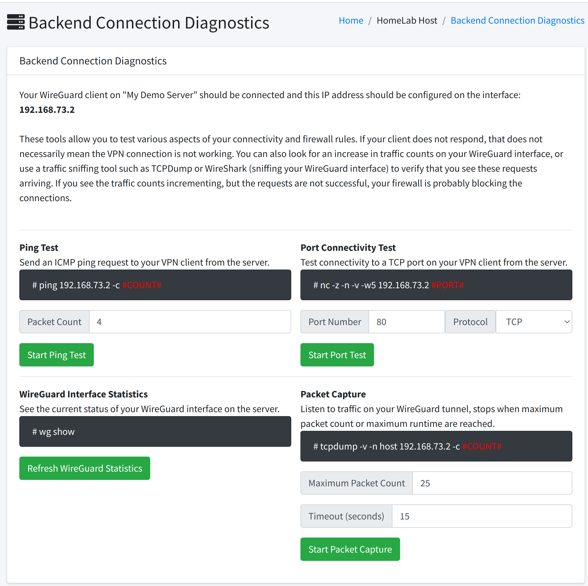Click the nc port test command box
Viewport: 588px width, 586px height.
pos(436,285)
